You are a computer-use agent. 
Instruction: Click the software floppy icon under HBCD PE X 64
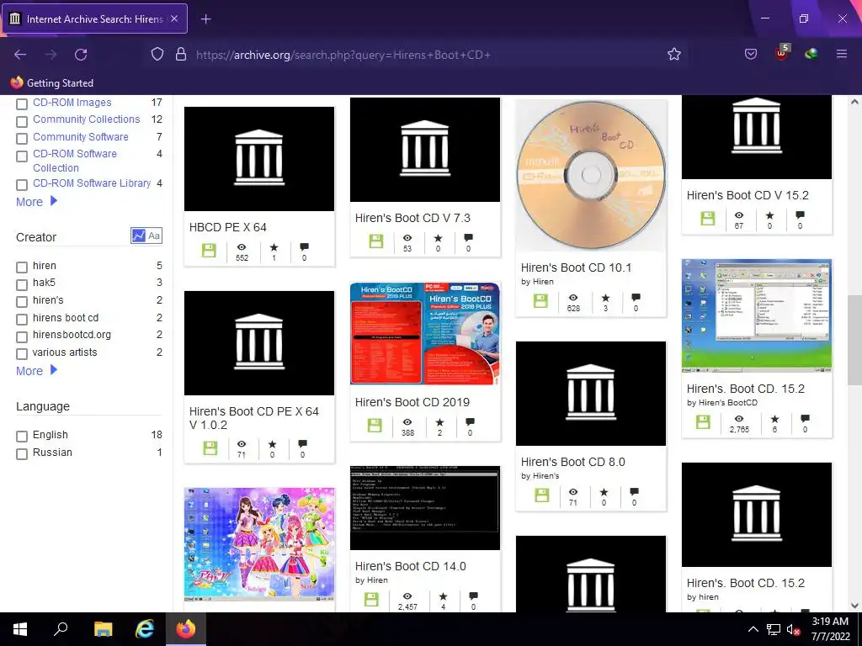coord(209,251)
